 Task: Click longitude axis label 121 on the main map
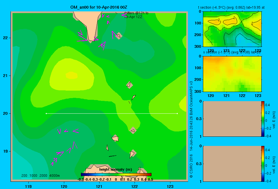[x=99, y=186]
